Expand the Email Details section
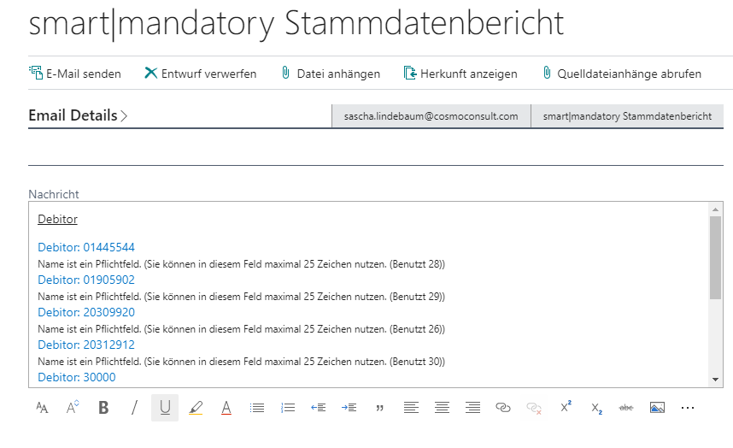The height and width of the screenshot is (448, 733). (x=78, y=115)
